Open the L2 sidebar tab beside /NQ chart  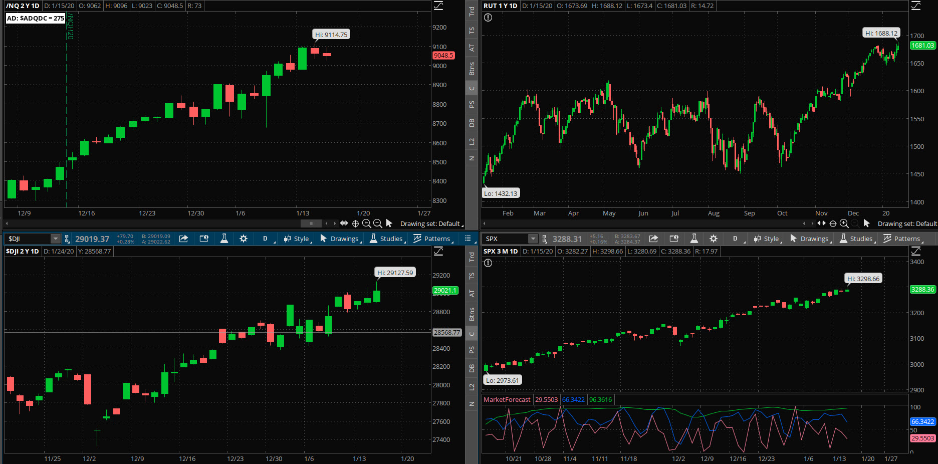472,141
